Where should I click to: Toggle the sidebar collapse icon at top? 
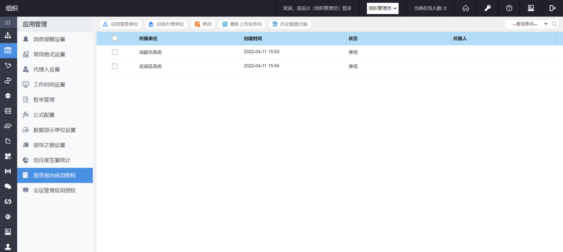click(8, 23)
